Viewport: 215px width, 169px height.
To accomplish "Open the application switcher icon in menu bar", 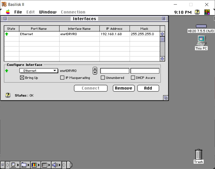I will [x=207, y=12].
